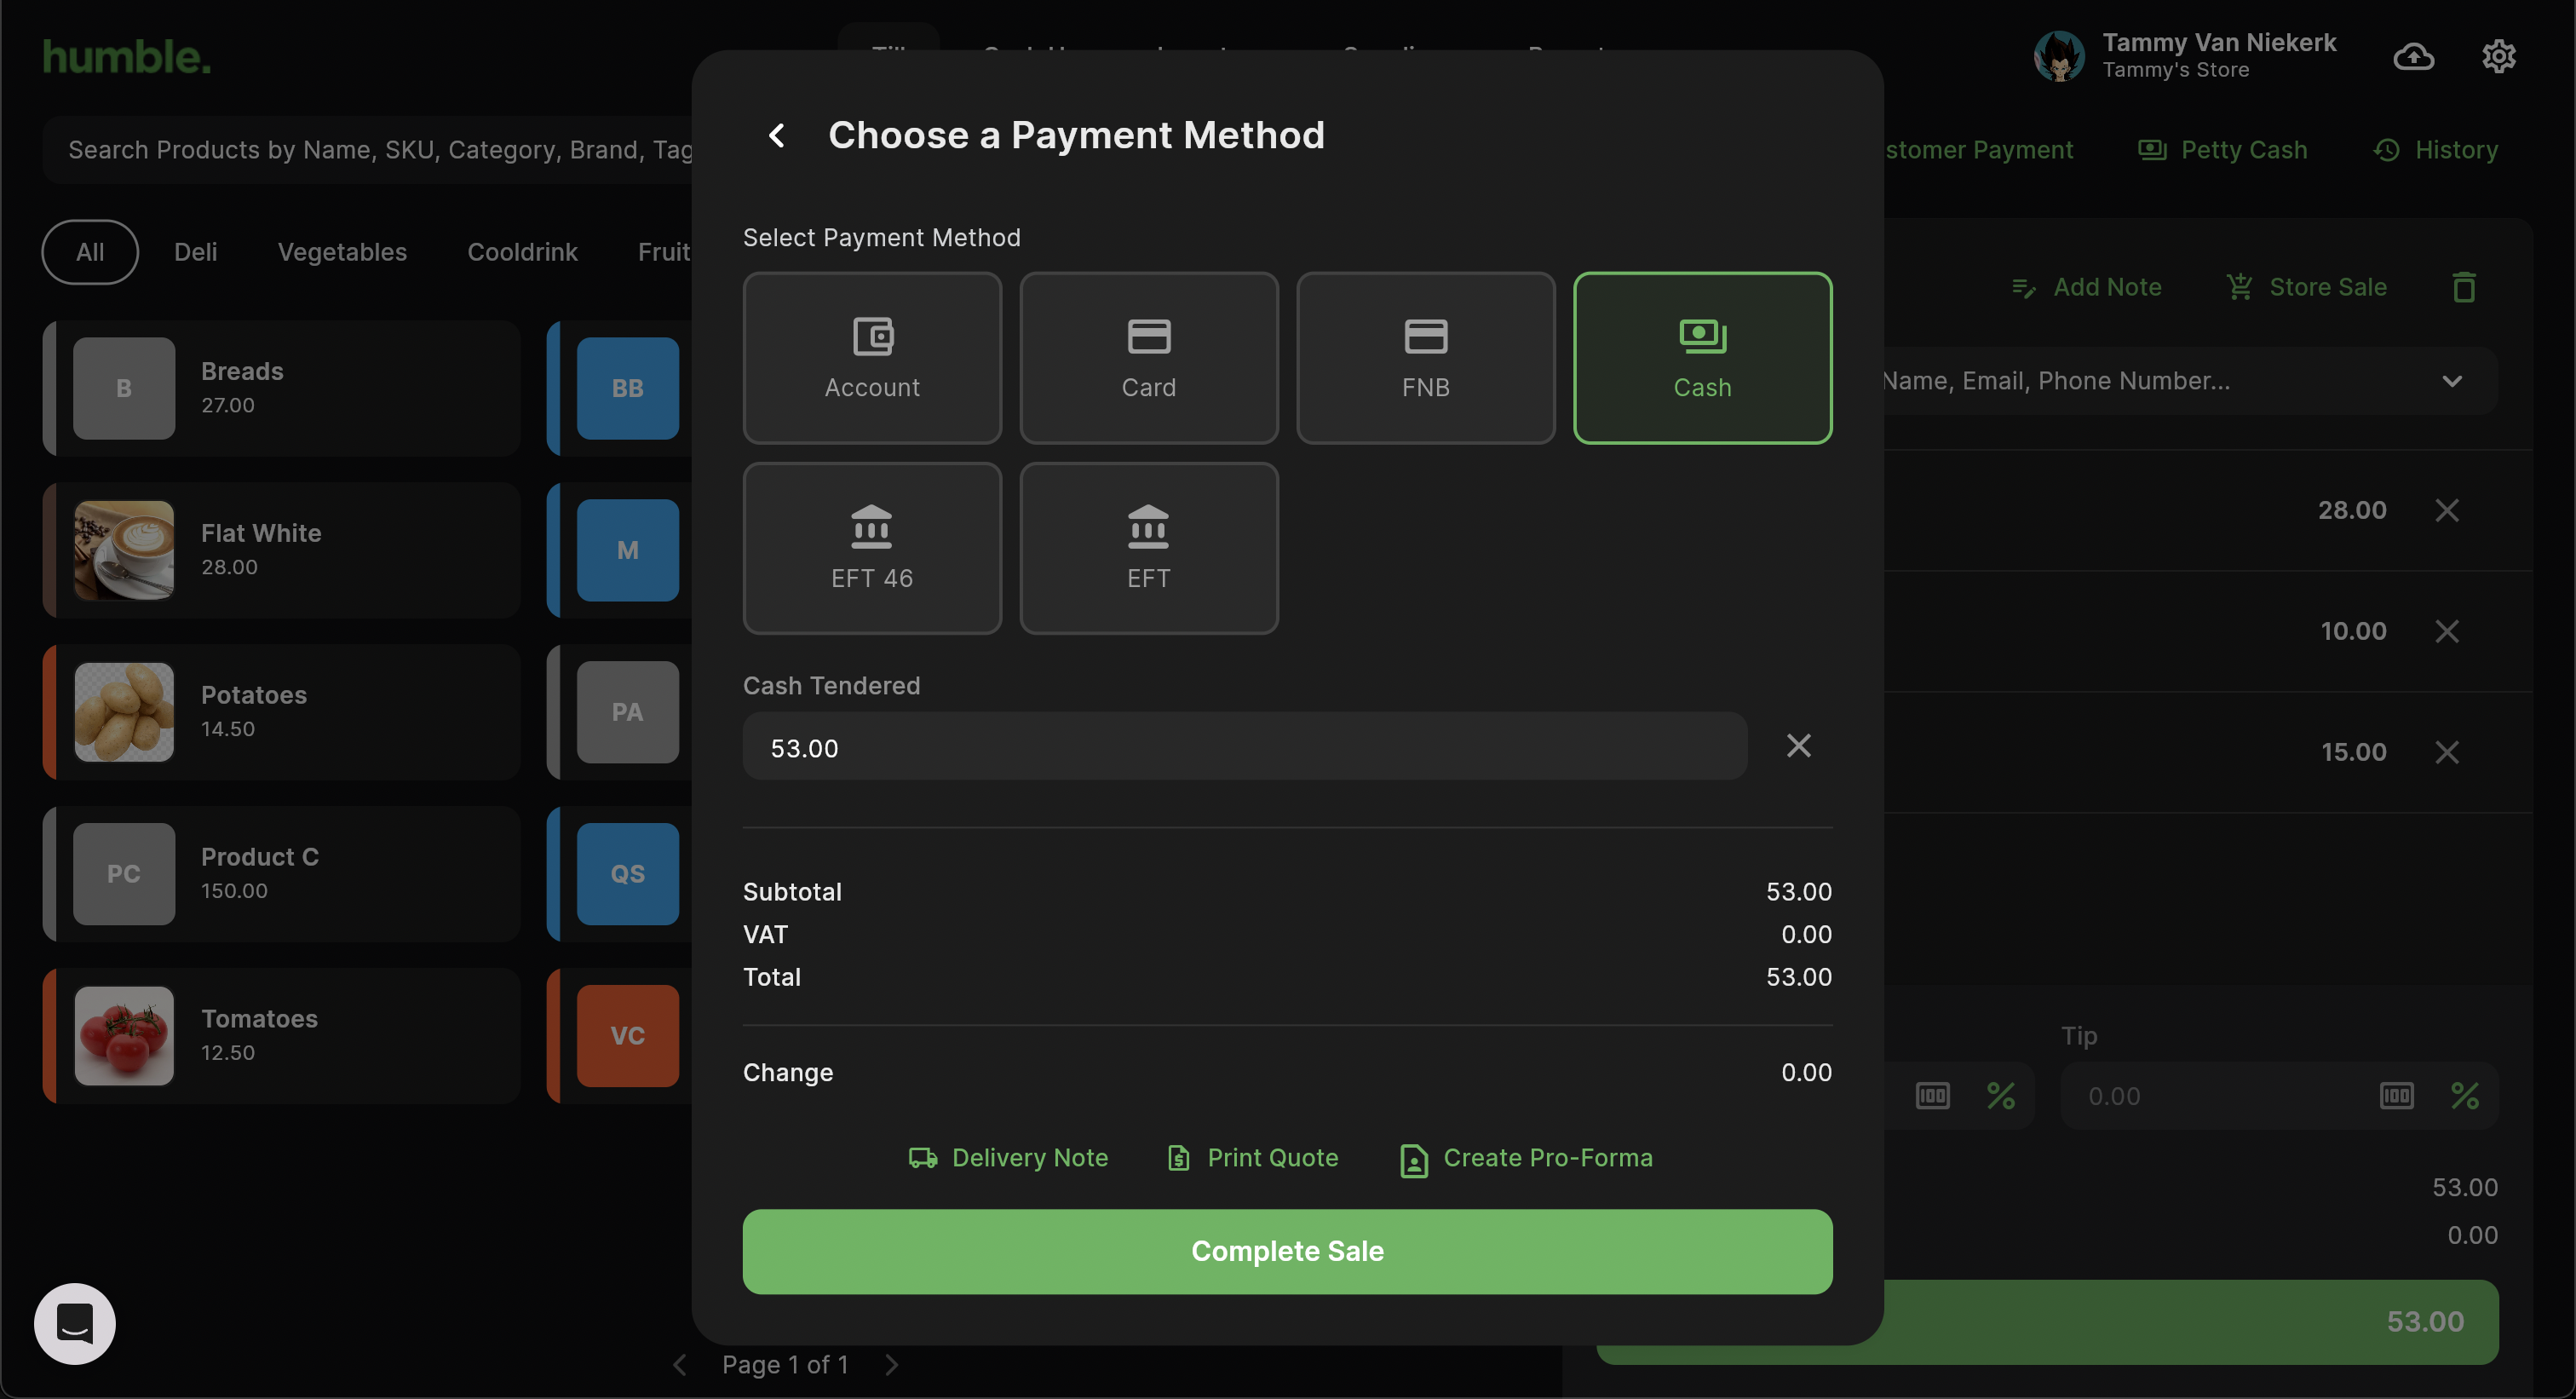Viewport: 2576px width, 1399px height.
Task: Click the humble. logo
Action: coord(127,57)
